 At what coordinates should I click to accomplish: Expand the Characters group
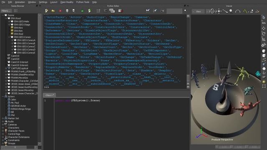point(3,128)
